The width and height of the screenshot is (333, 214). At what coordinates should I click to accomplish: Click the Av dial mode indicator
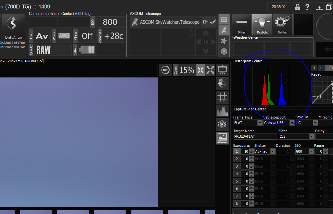pyautogui.click(x=40, y=36)
